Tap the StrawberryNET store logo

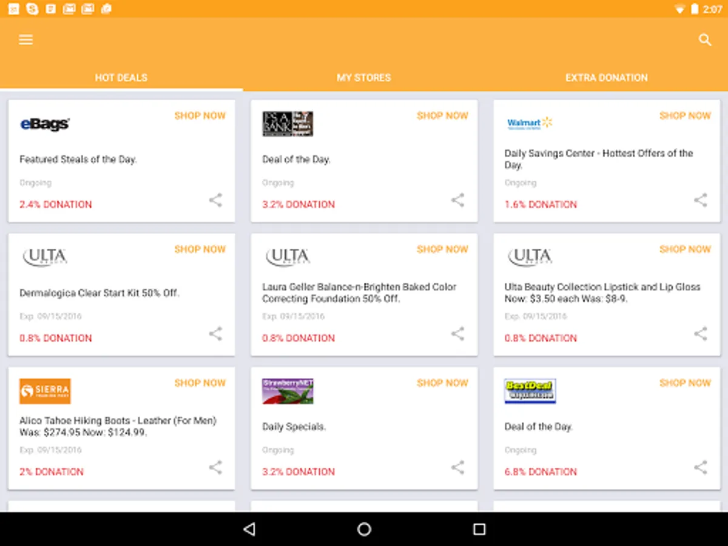(x=288, y=391)
